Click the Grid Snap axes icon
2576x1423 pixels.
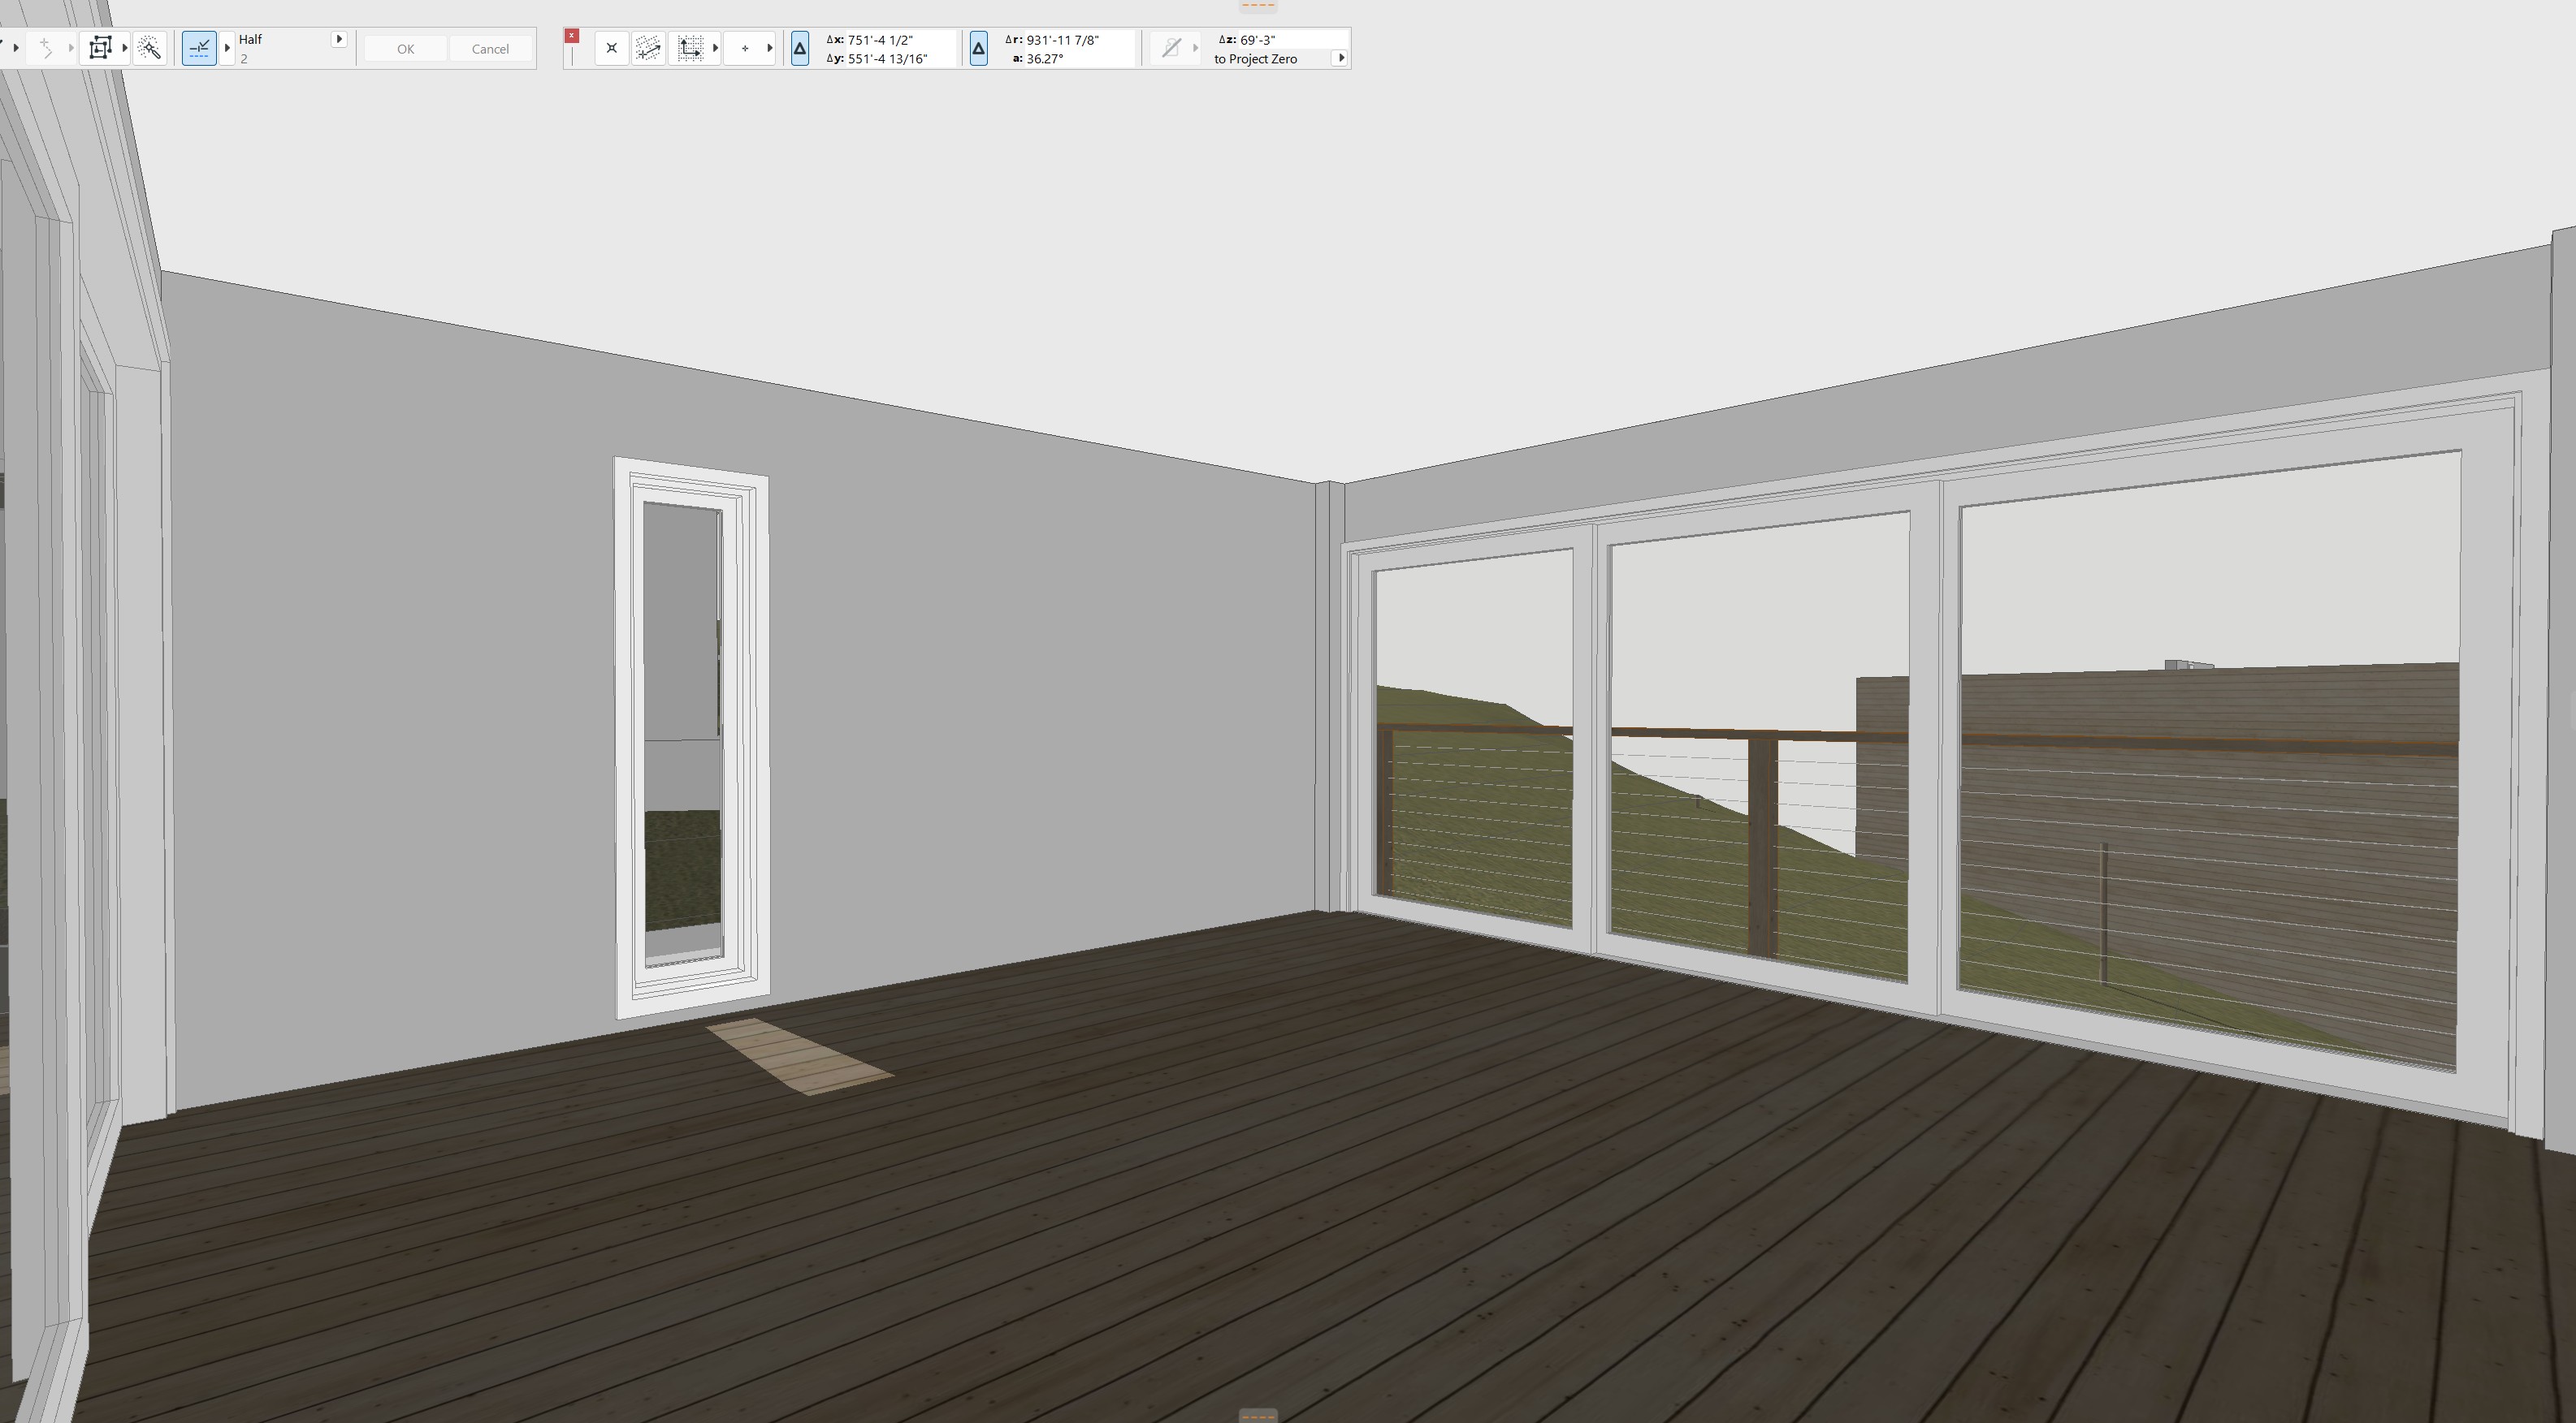click(x=690, y=48)
